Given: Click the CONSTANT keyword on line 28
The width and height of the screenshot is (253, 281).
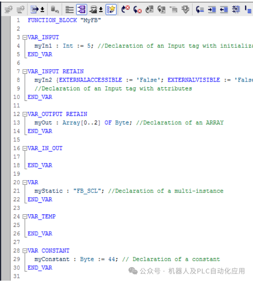Looking at the screenshot, I should [x=55, y=251].
